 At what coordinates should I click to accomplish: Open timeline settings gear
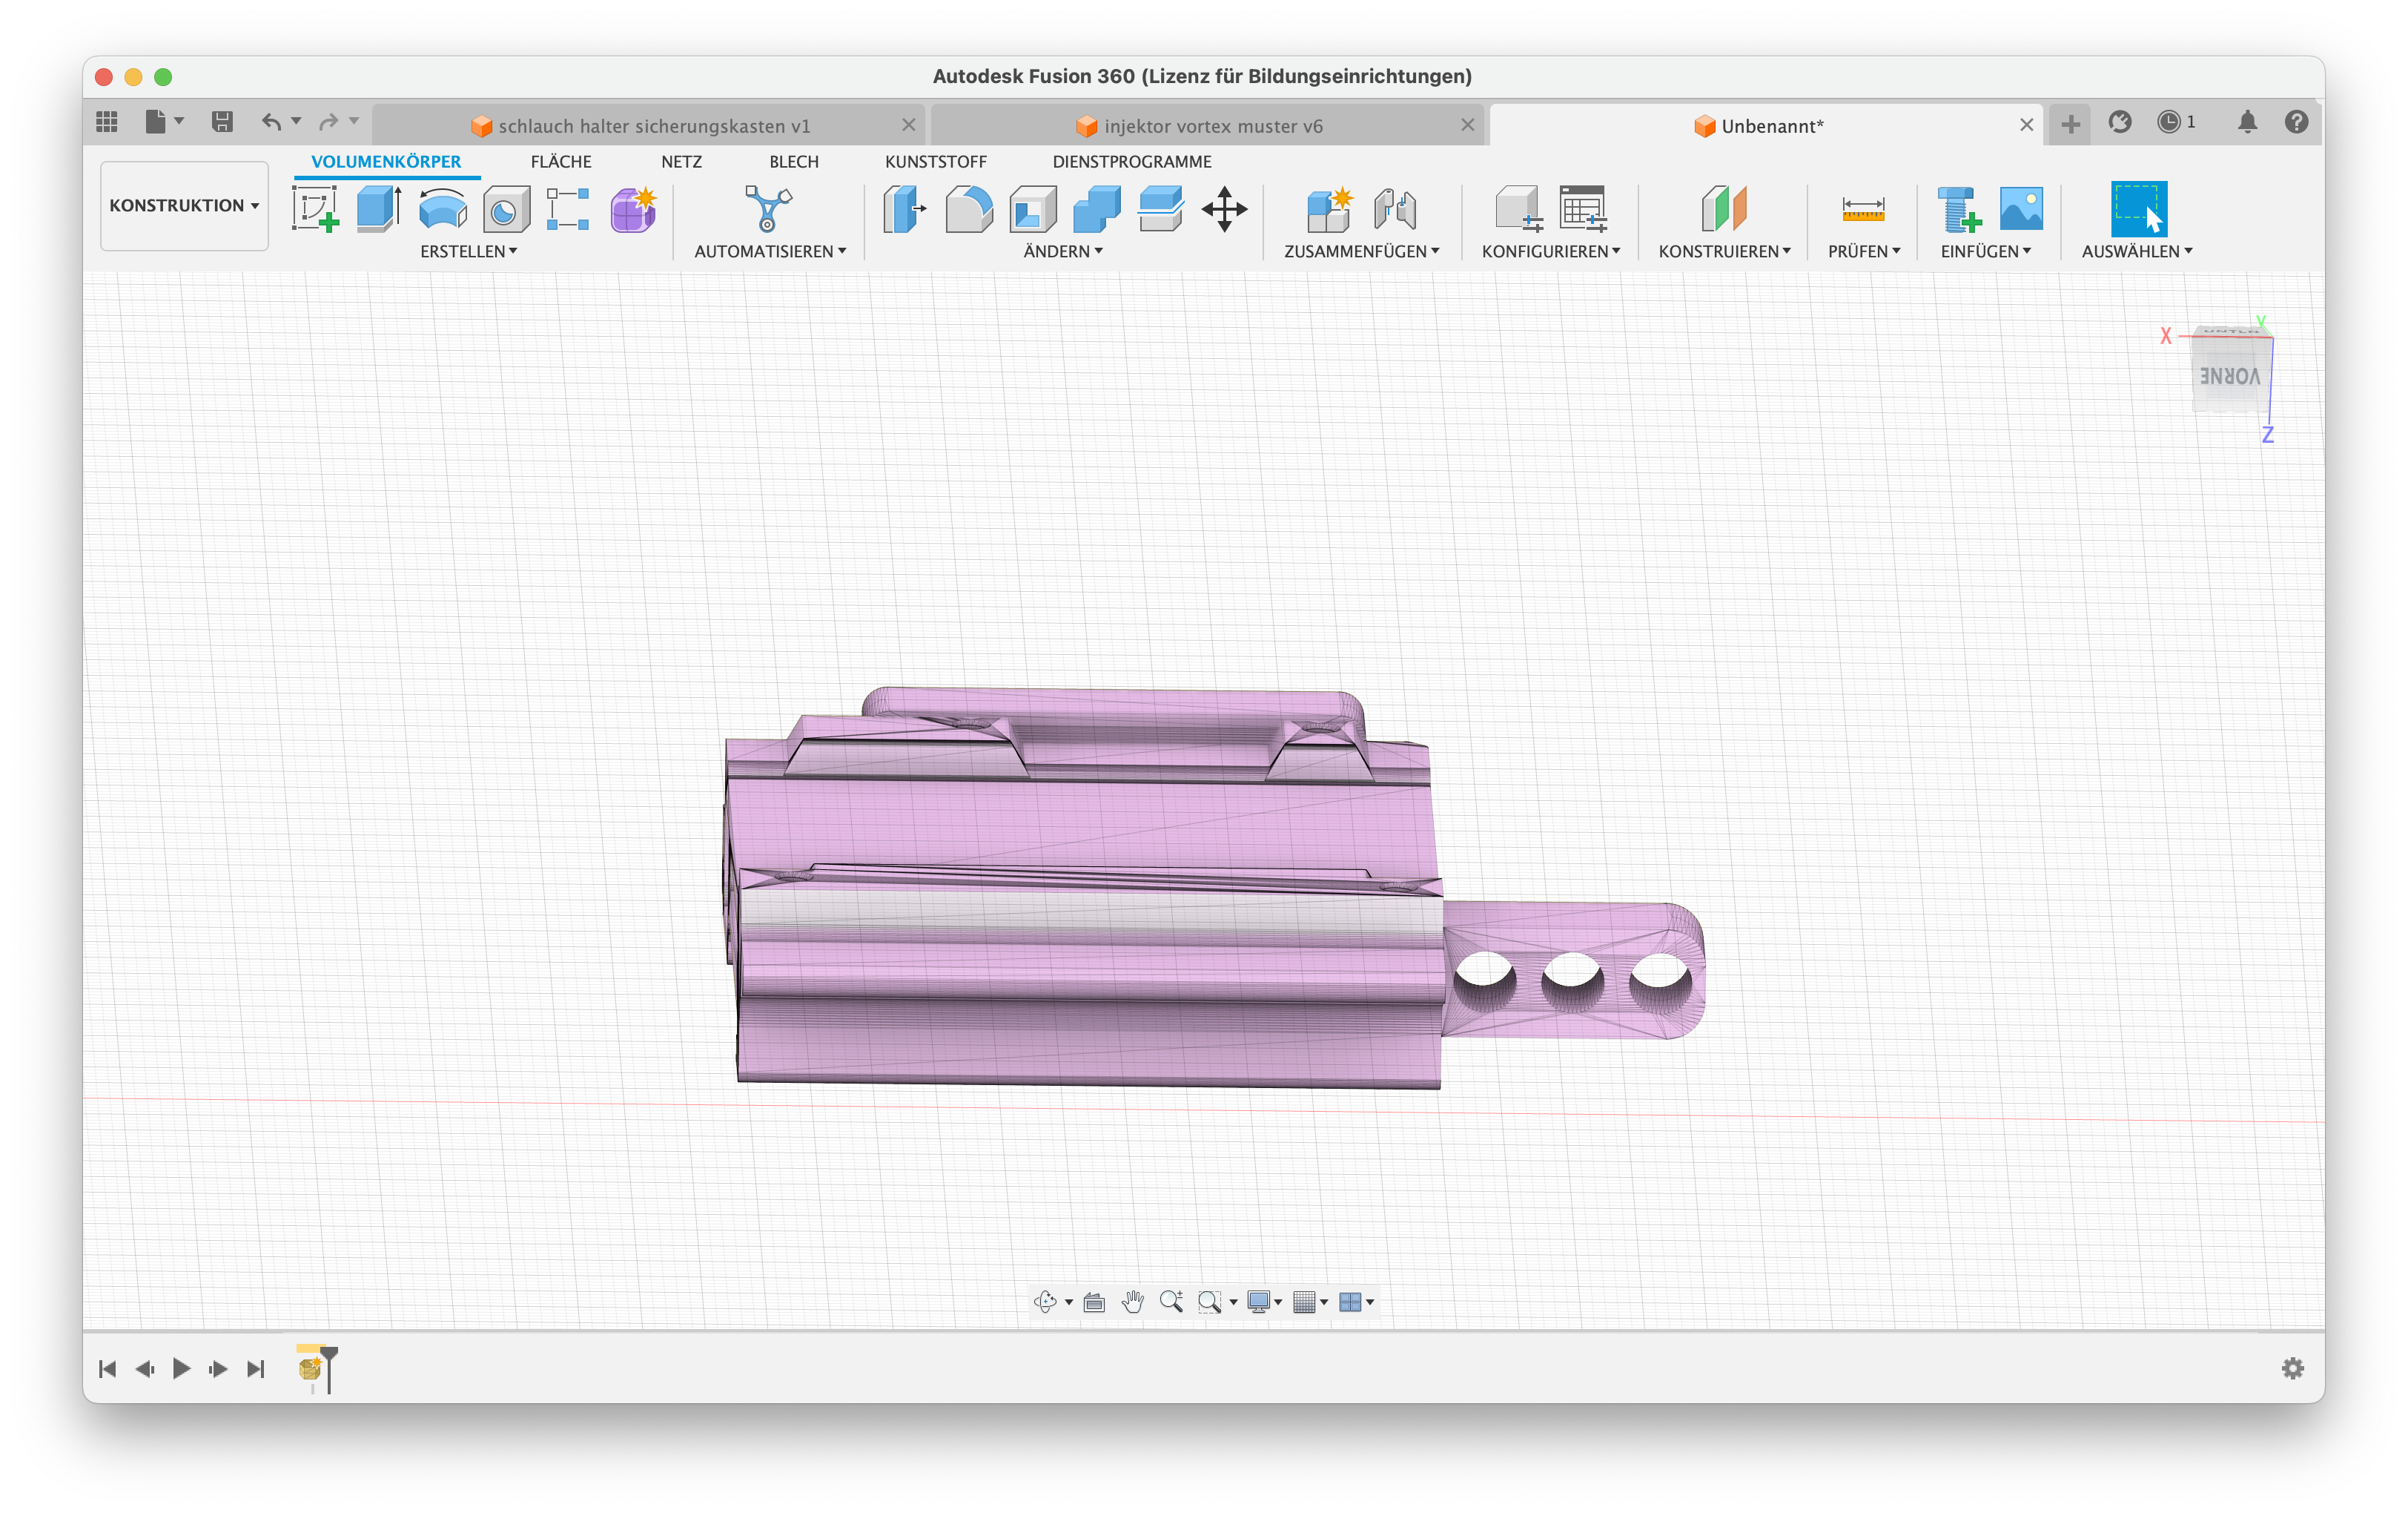2293,1368
